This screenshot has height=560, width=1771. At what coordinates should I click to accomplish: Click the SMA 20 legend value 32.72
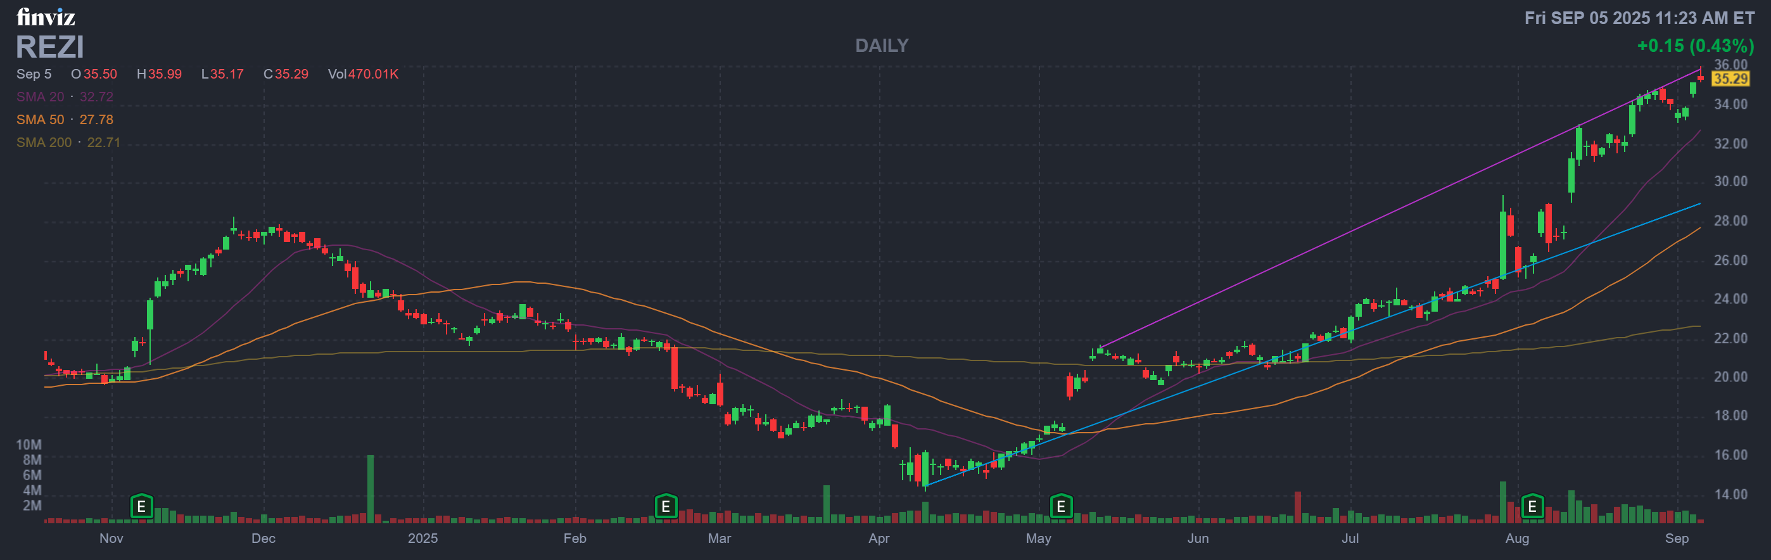tap(96, 97)
